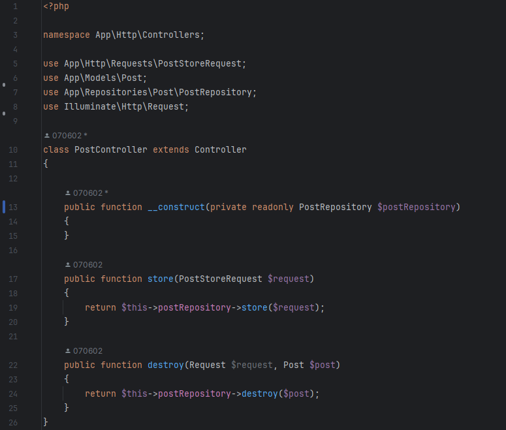Click the use Illuminate\Http\Request import line

116,107
